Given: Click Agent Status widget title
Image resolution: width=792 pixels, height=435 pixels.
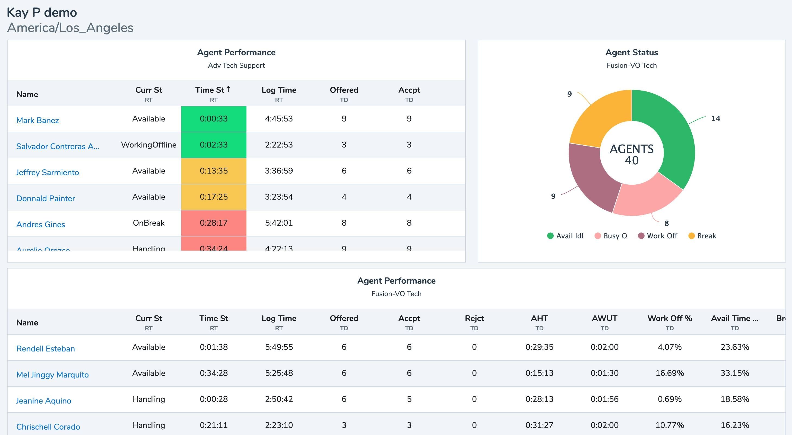Looking at the screenshot, I should [x=632, y=53].
